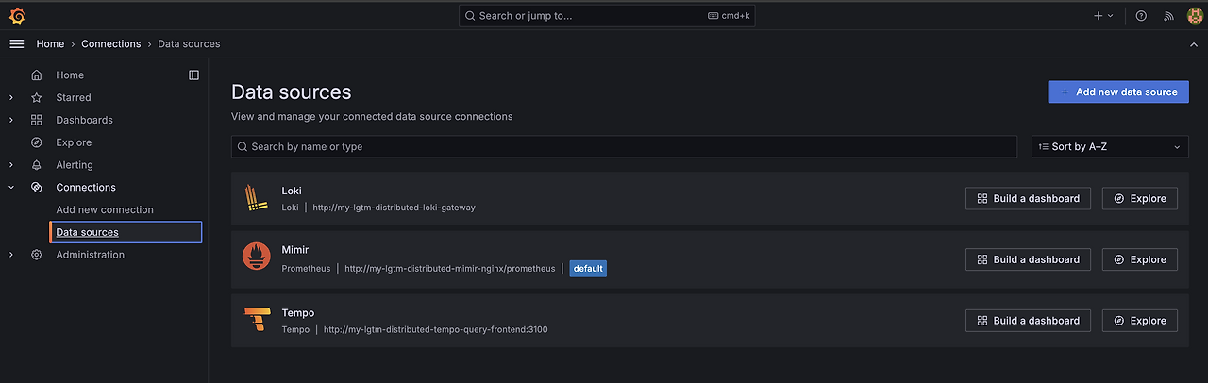
Task: Click the Tempo data source logo
Action: tap(258, 318)
